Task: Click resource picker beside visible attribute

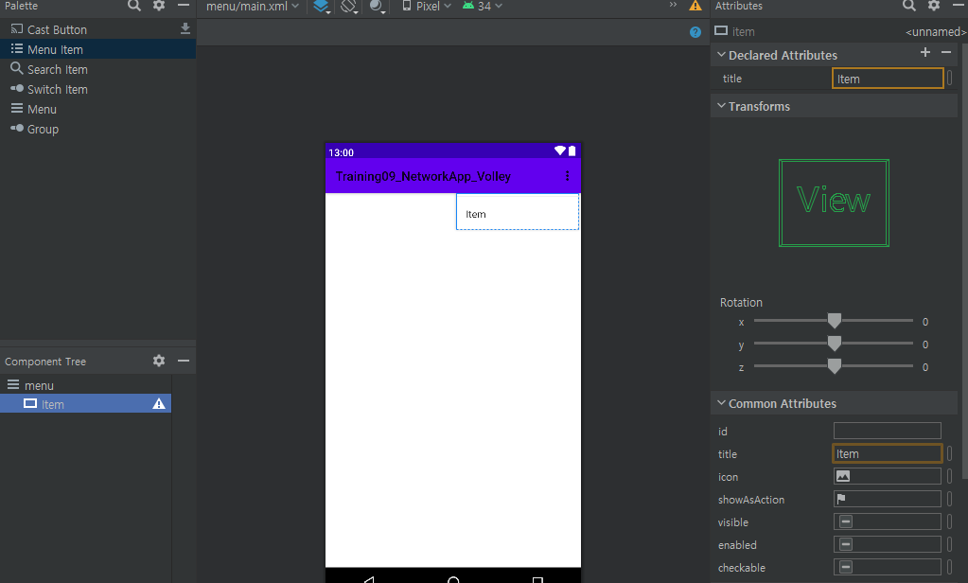Action: coord(949,521)
